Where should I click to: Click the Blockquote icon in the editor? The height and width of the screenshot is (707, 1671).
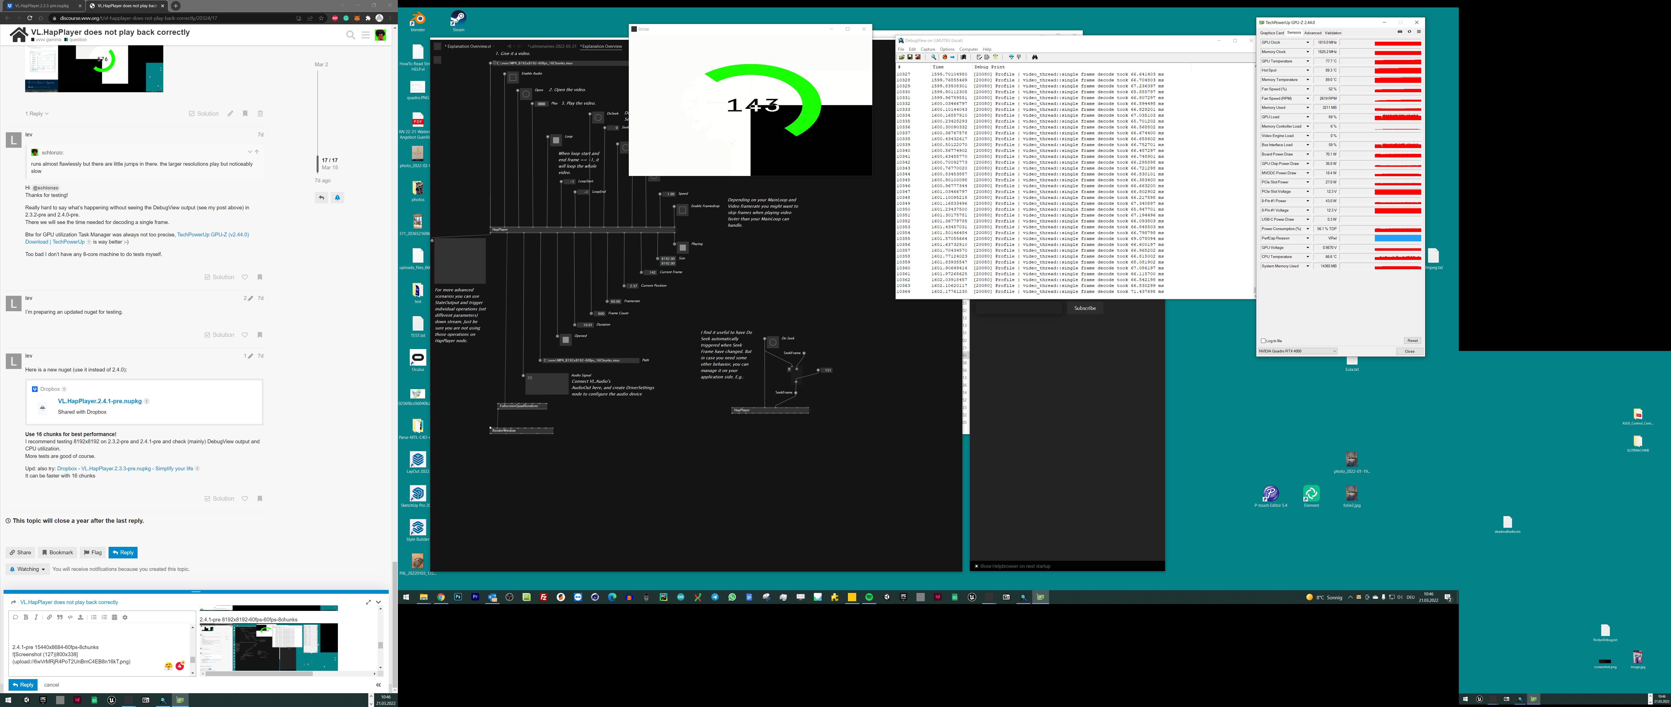click(x=60, y=618)
